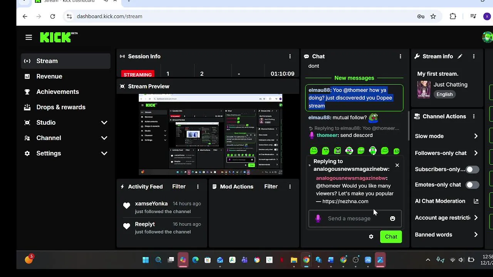The height and width of the screenshot is (277, 493).
Task: Click Reepiyt in Activity Feed
Action: (145, 224)
